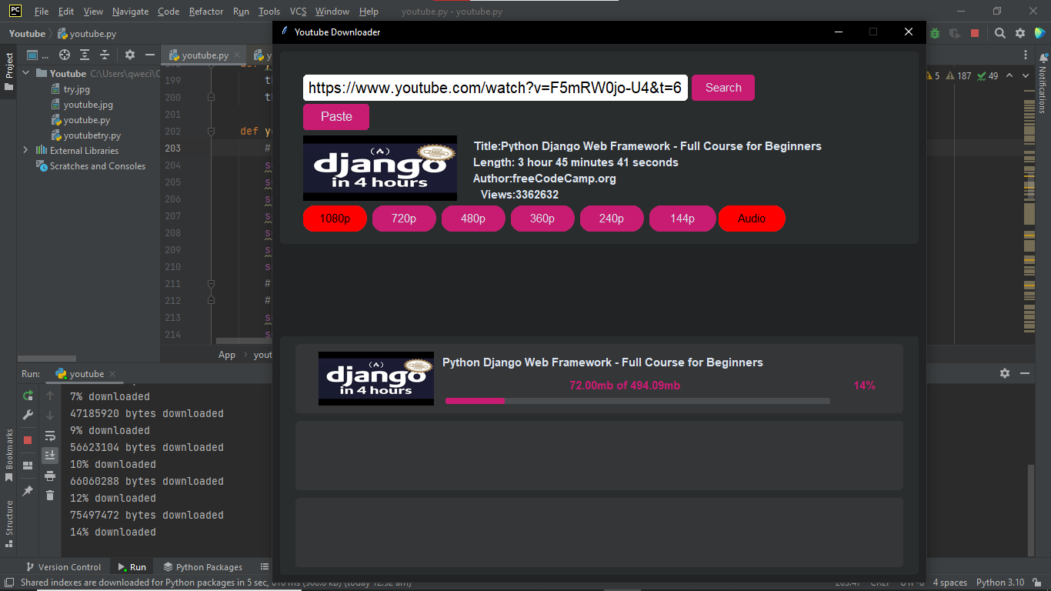Open IDE settings via the gear icon
The width and height of the screenshot is (1051, 591).
[x=1020, y=33]
